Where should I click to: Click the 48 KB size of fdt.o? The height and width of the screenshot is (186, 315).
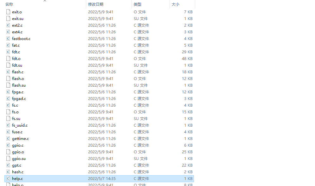pyautogui.click(x=187, y=58)
